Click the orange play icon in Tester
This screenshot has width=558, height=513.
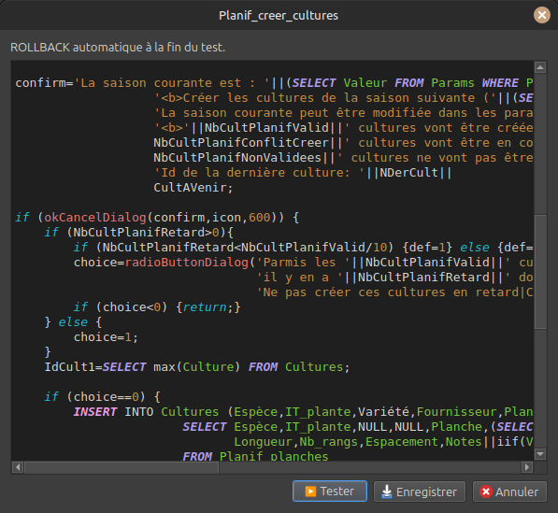point(310,492)
